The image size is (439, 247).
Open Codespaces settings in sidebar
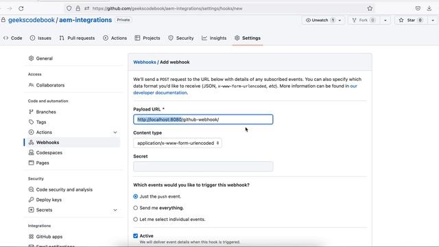coord(49,152)
